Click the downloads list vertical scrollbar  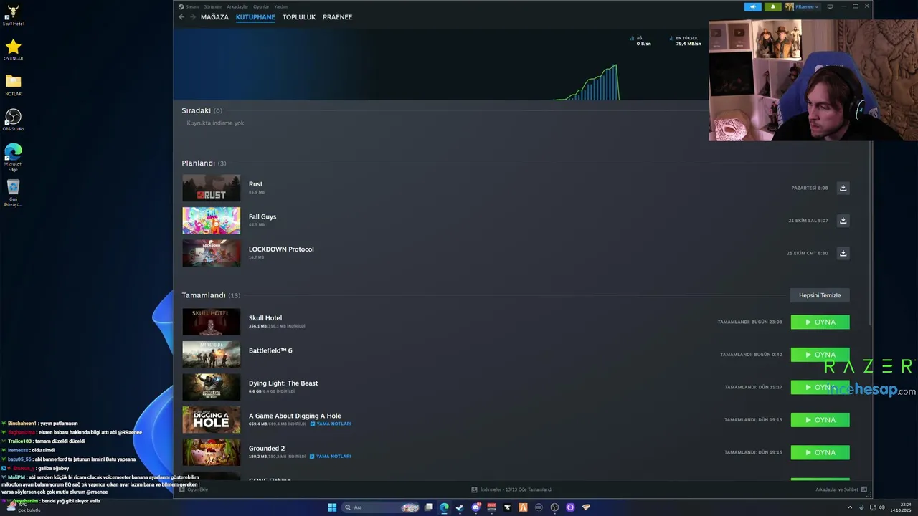pos(871,233)
